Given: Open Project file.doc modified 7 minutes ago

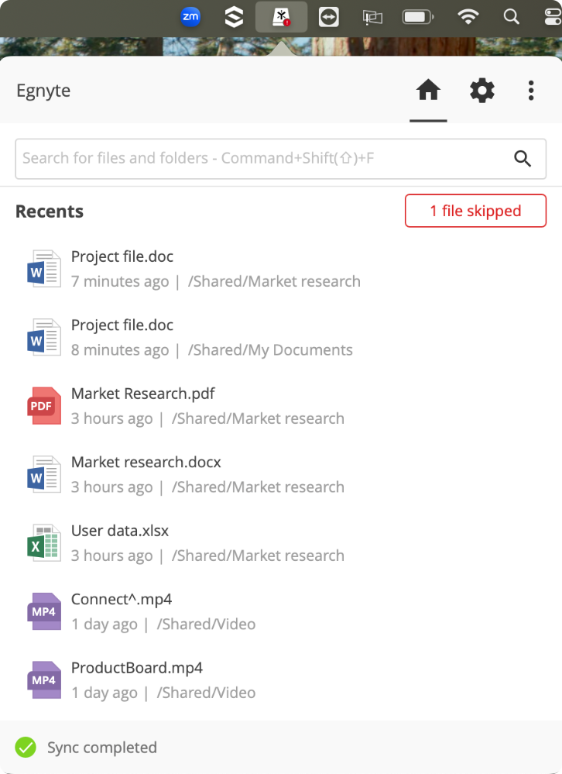Looking at the screenshot, I should pyautogui.click(x=122, y=256).
